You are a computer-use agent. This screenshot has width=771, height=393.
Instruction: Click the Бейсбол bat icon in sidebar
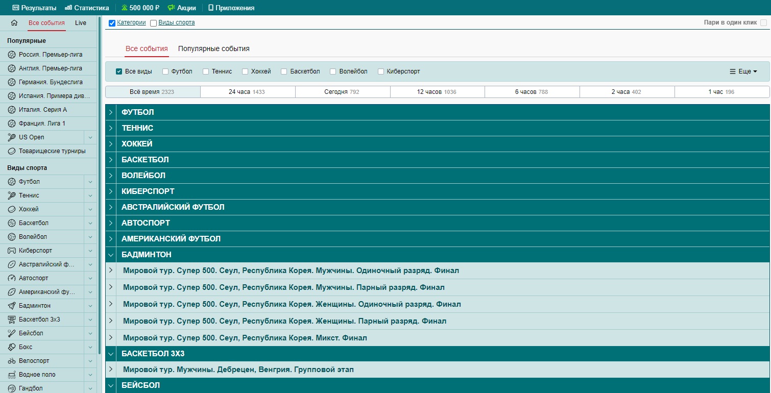click(x=12, y=333)
